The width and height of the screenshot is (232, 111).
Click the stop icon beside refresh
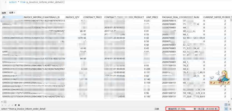19,105
